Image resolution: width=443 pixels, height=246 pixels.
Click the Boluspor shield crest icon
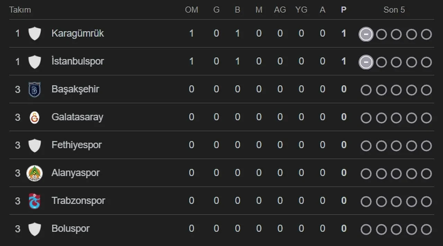click(x=35, y=229)
